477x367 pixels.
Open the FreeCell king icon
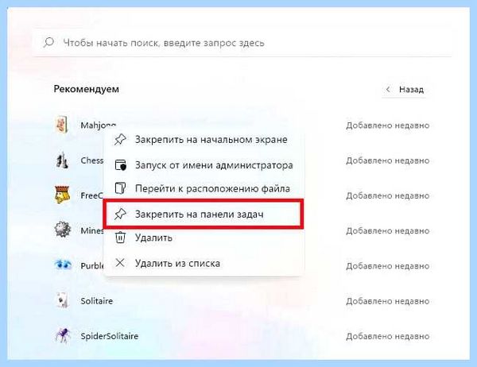click(62, 195)
